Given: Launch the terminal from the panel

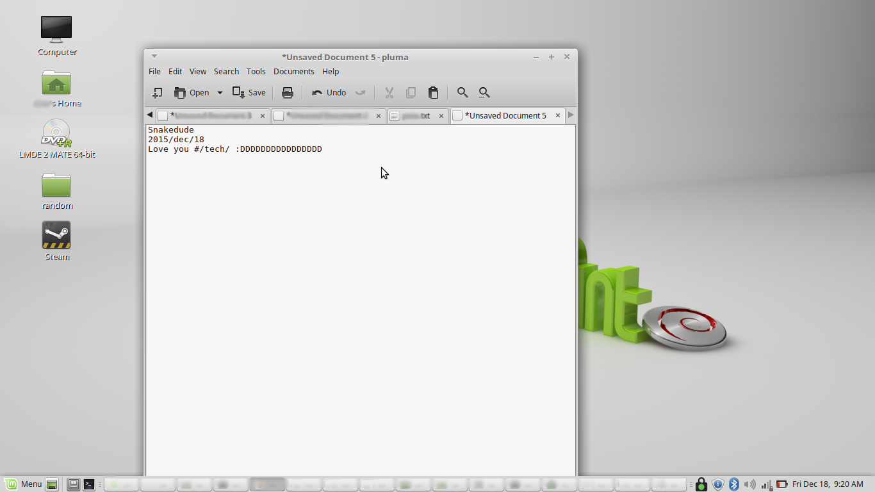Looking at the screenshot, I should [x=89, y=484].
